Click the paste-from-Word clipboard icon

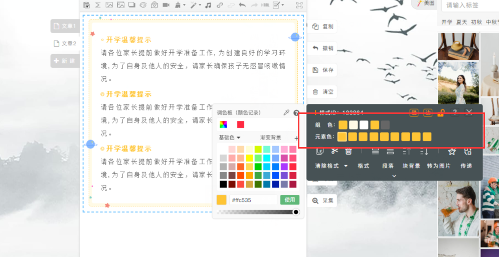click(86, 5)
